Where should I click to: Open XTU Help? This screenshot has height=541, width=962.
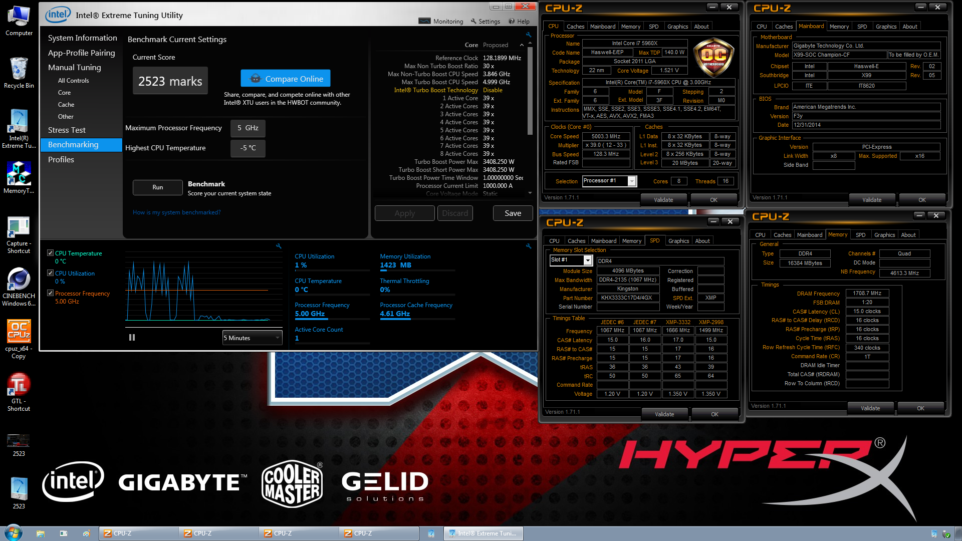point(519,21)
